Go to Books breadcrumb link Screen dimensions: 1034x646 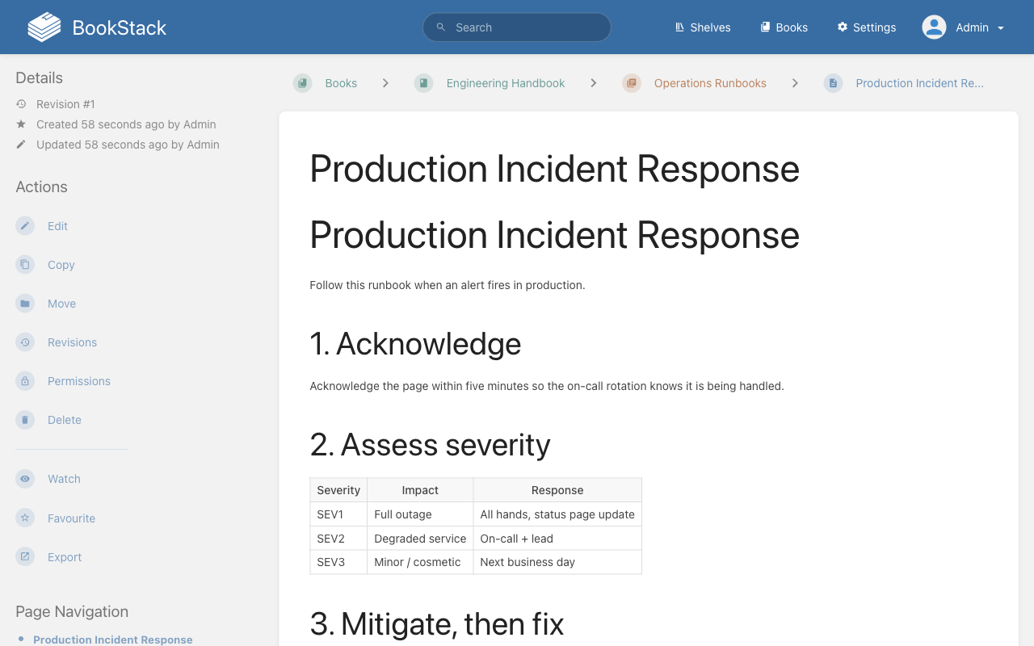point(341,83)
